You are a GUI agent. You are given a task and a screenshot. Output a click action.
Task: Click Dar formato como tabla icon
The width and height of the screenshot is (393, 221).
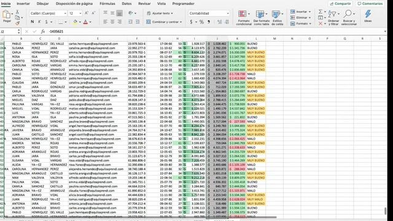(x=260, y=14)
